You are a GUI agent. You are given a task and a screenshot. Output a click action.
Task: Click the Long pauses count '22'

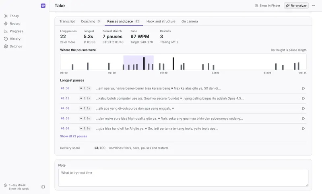(63, 37)
